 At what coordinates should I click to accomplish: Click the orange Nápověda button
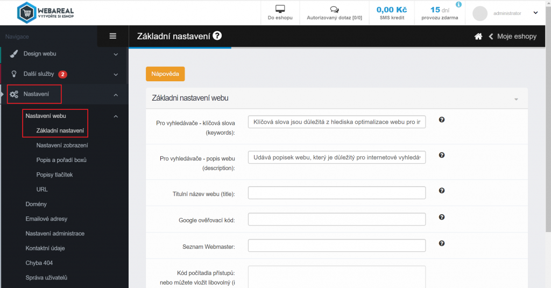(165, 74)
